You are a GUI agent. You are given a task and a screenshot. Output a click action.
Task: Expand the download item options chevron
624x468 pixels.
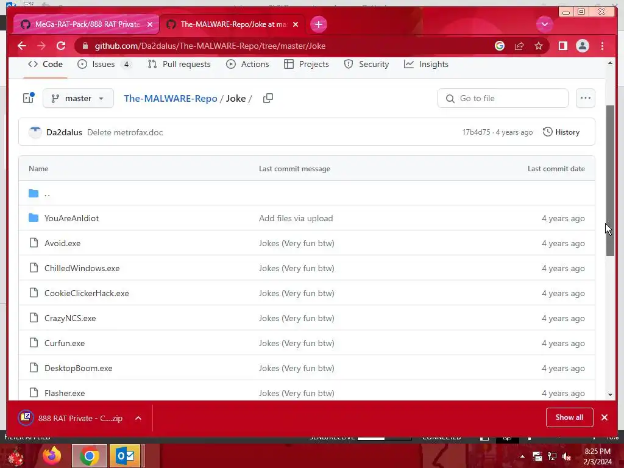tap(138, 418)
